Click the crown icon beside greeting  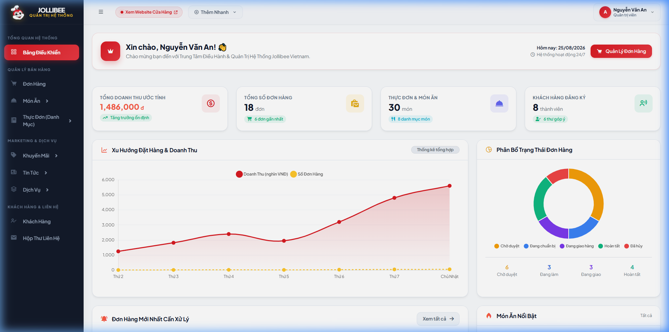coord(110,51)
